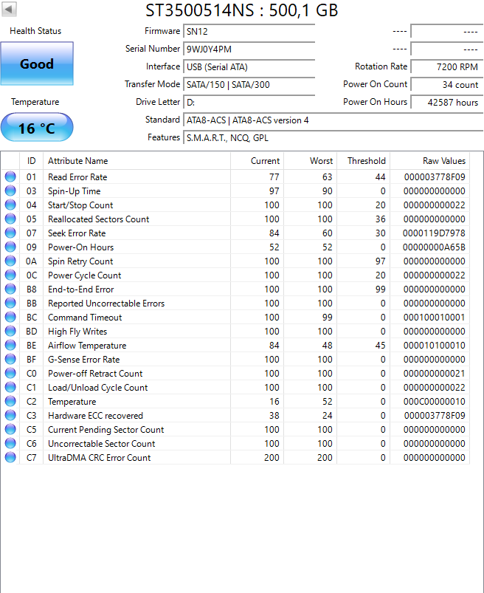484x593 pixels.
Task: Click status orb for Load/Unload Cycle Count
Action: tap(10, 387)
